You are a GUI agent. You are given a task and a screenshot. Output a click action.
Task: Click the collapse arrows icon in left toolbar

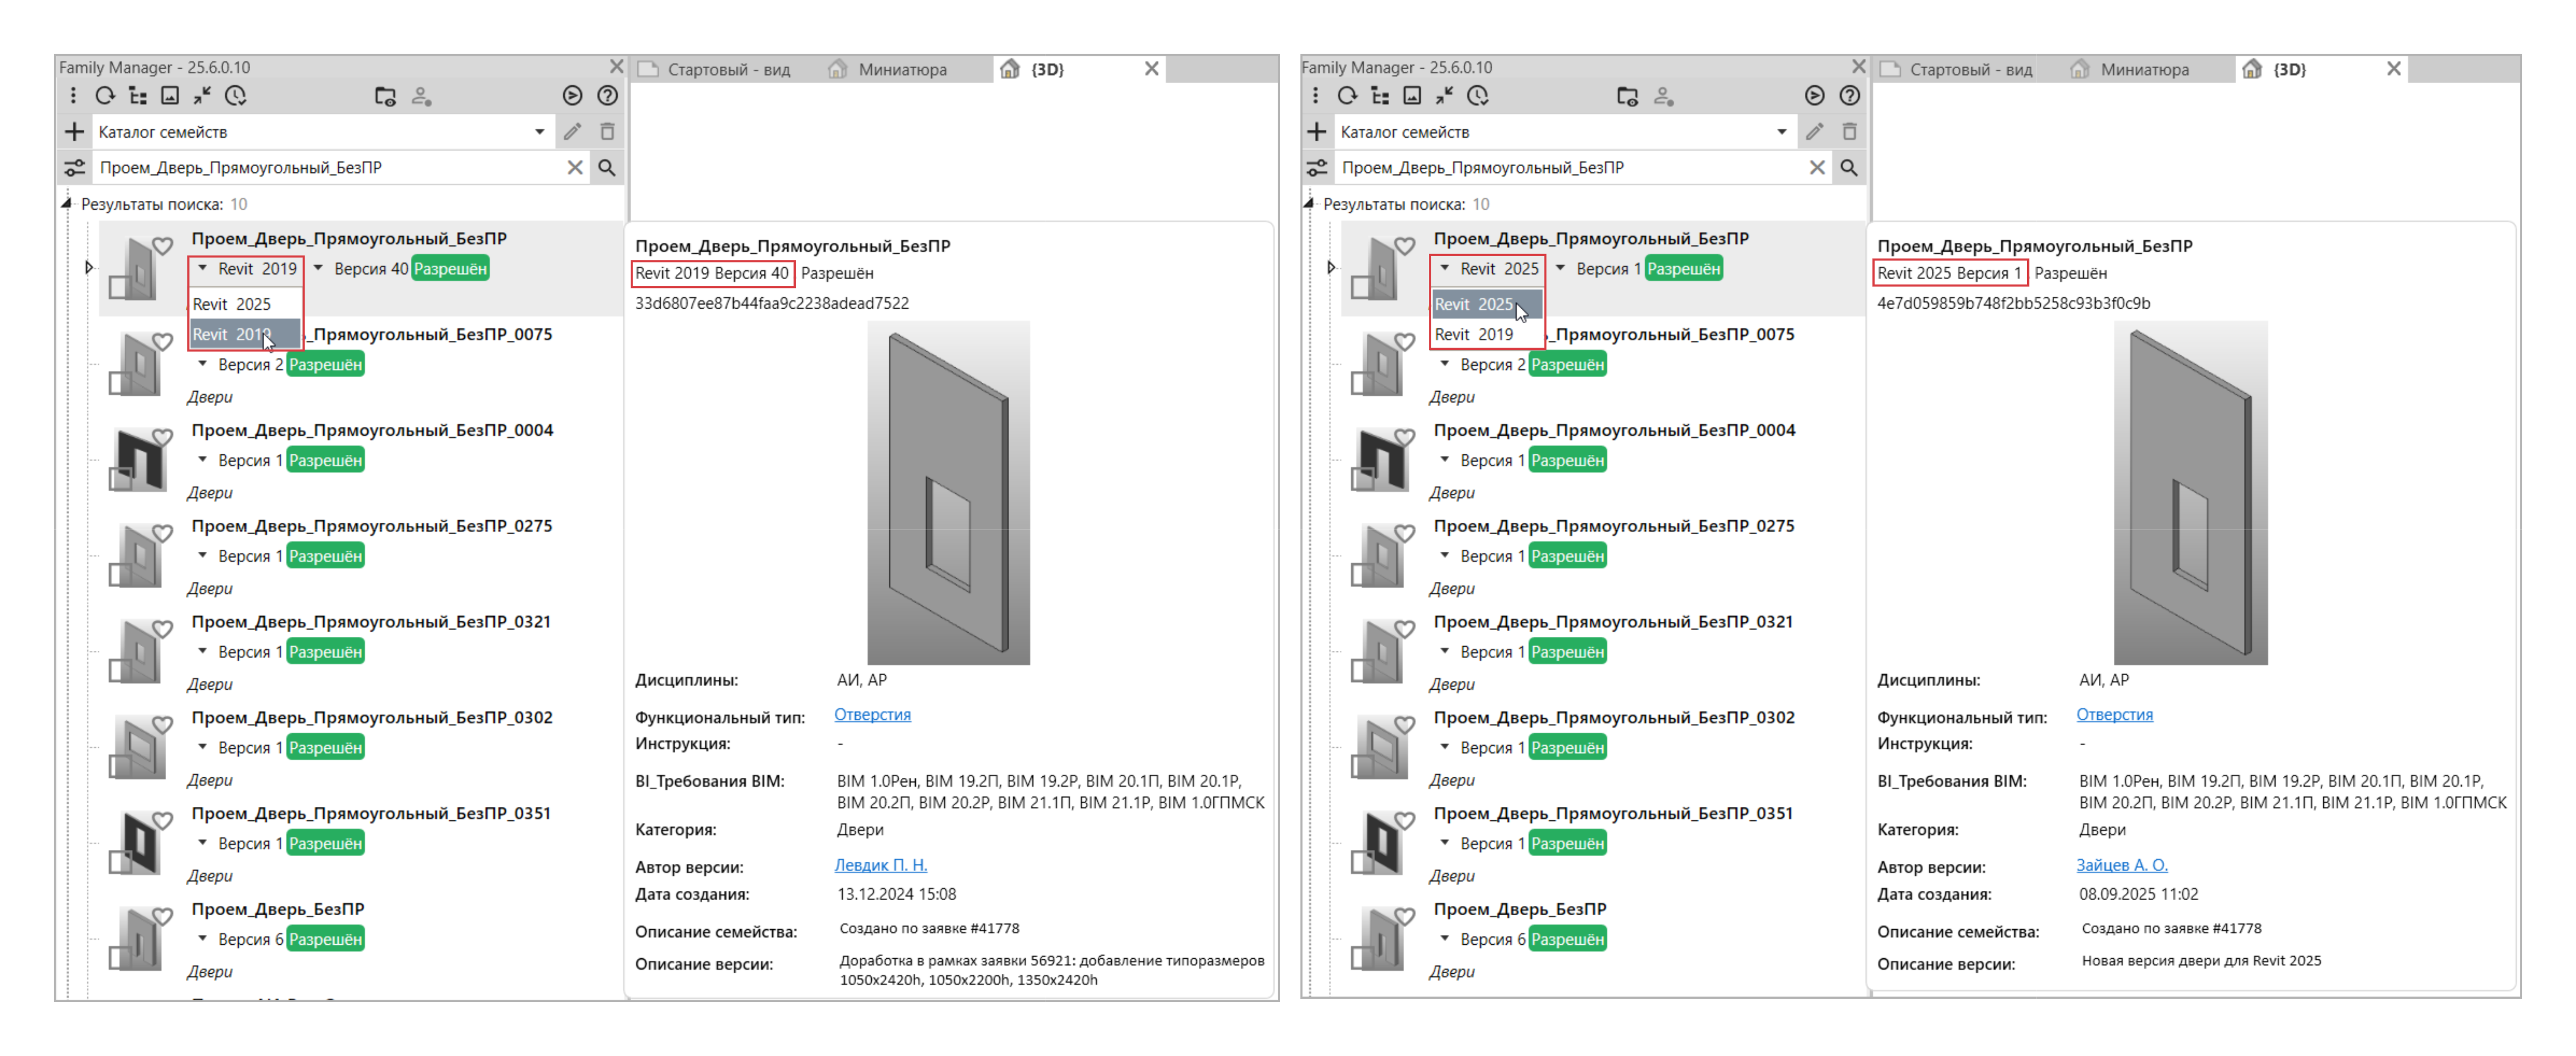point(202,96)
